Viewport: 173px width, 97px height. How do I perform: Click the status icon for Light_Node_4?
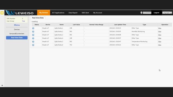click(33, 38)
